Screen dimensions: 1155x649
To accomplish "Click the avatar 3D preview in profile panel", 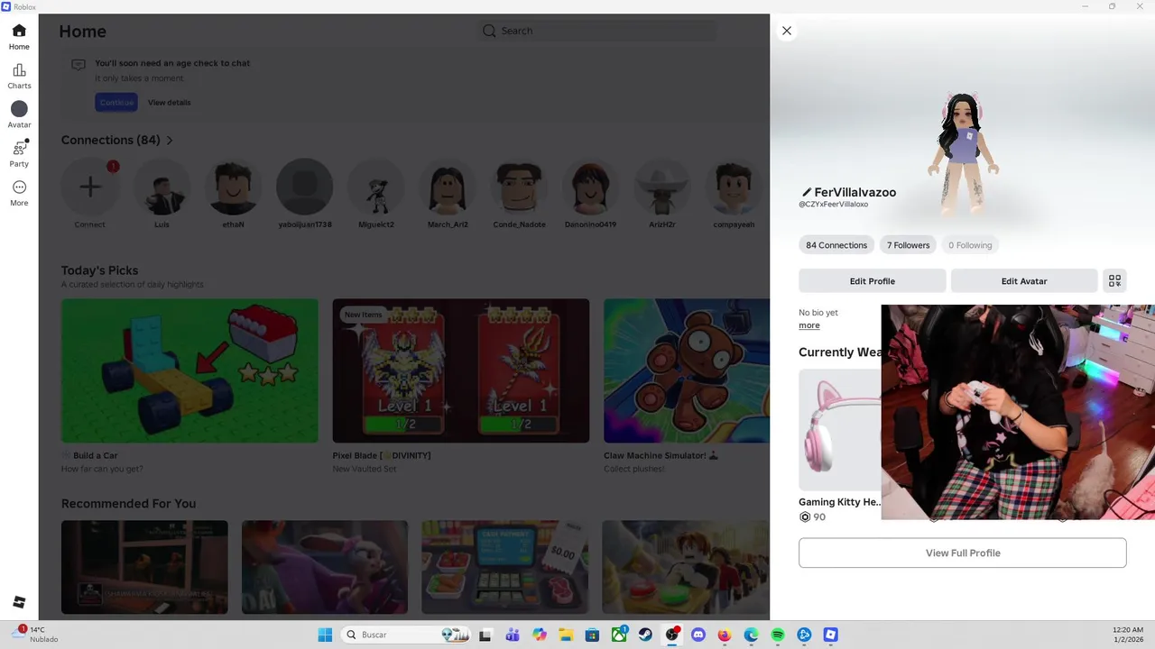I will coord(964,153).
